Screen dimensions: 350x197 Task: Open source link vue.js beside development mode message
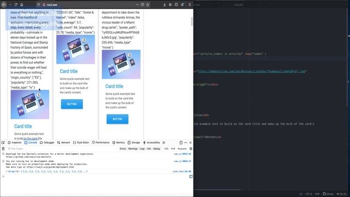click(182, 161)
